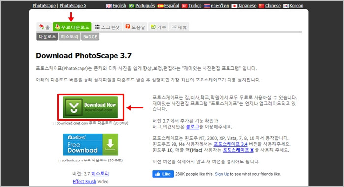
Task: Click the Softonic Free Download button
Action: [x=90, y=144]
